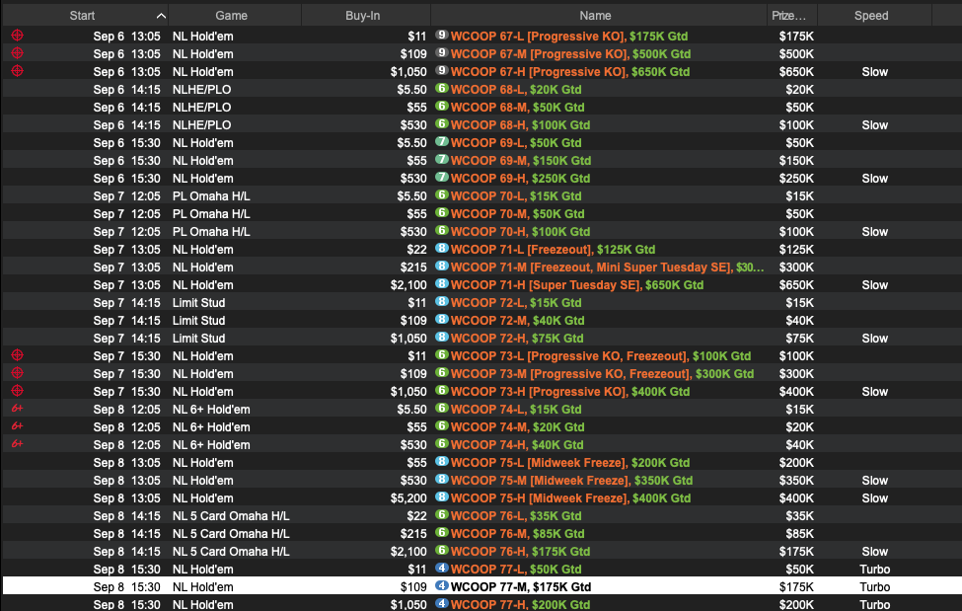Click the 8-max badge of WCOOP 75-H Midweek Freeze
Image resolution: width=962 pixels, height=611 pixels.
tap(442, 497)
